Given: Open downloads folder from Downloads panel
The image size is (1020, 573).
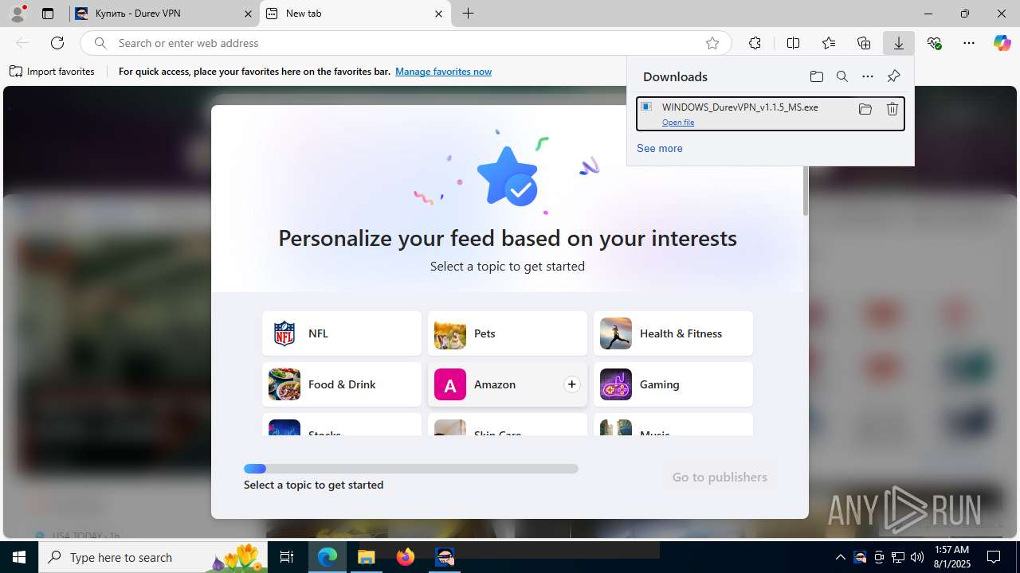Looking at the screenshot, I should (816, 76).
